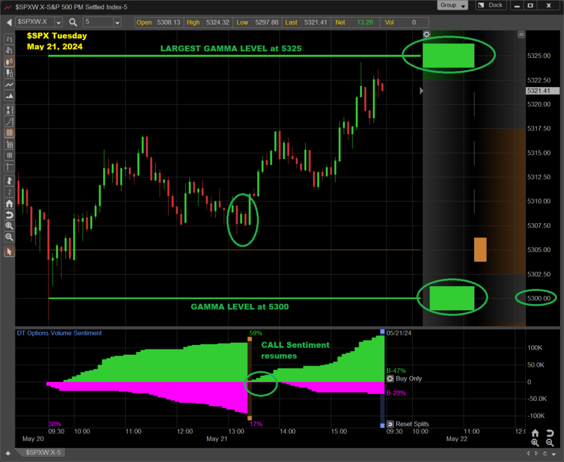Open the chart hamburger menu
This screenshot has height=462, width=564.
521,34
